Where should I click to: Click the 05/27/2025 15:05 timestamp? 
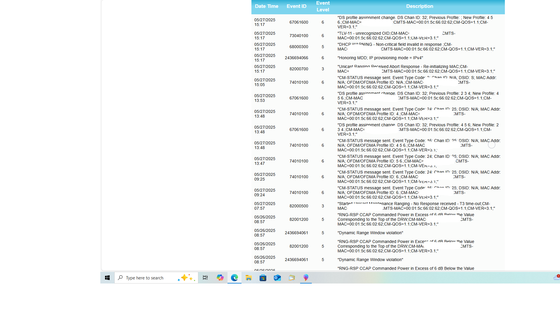point(265,82)
